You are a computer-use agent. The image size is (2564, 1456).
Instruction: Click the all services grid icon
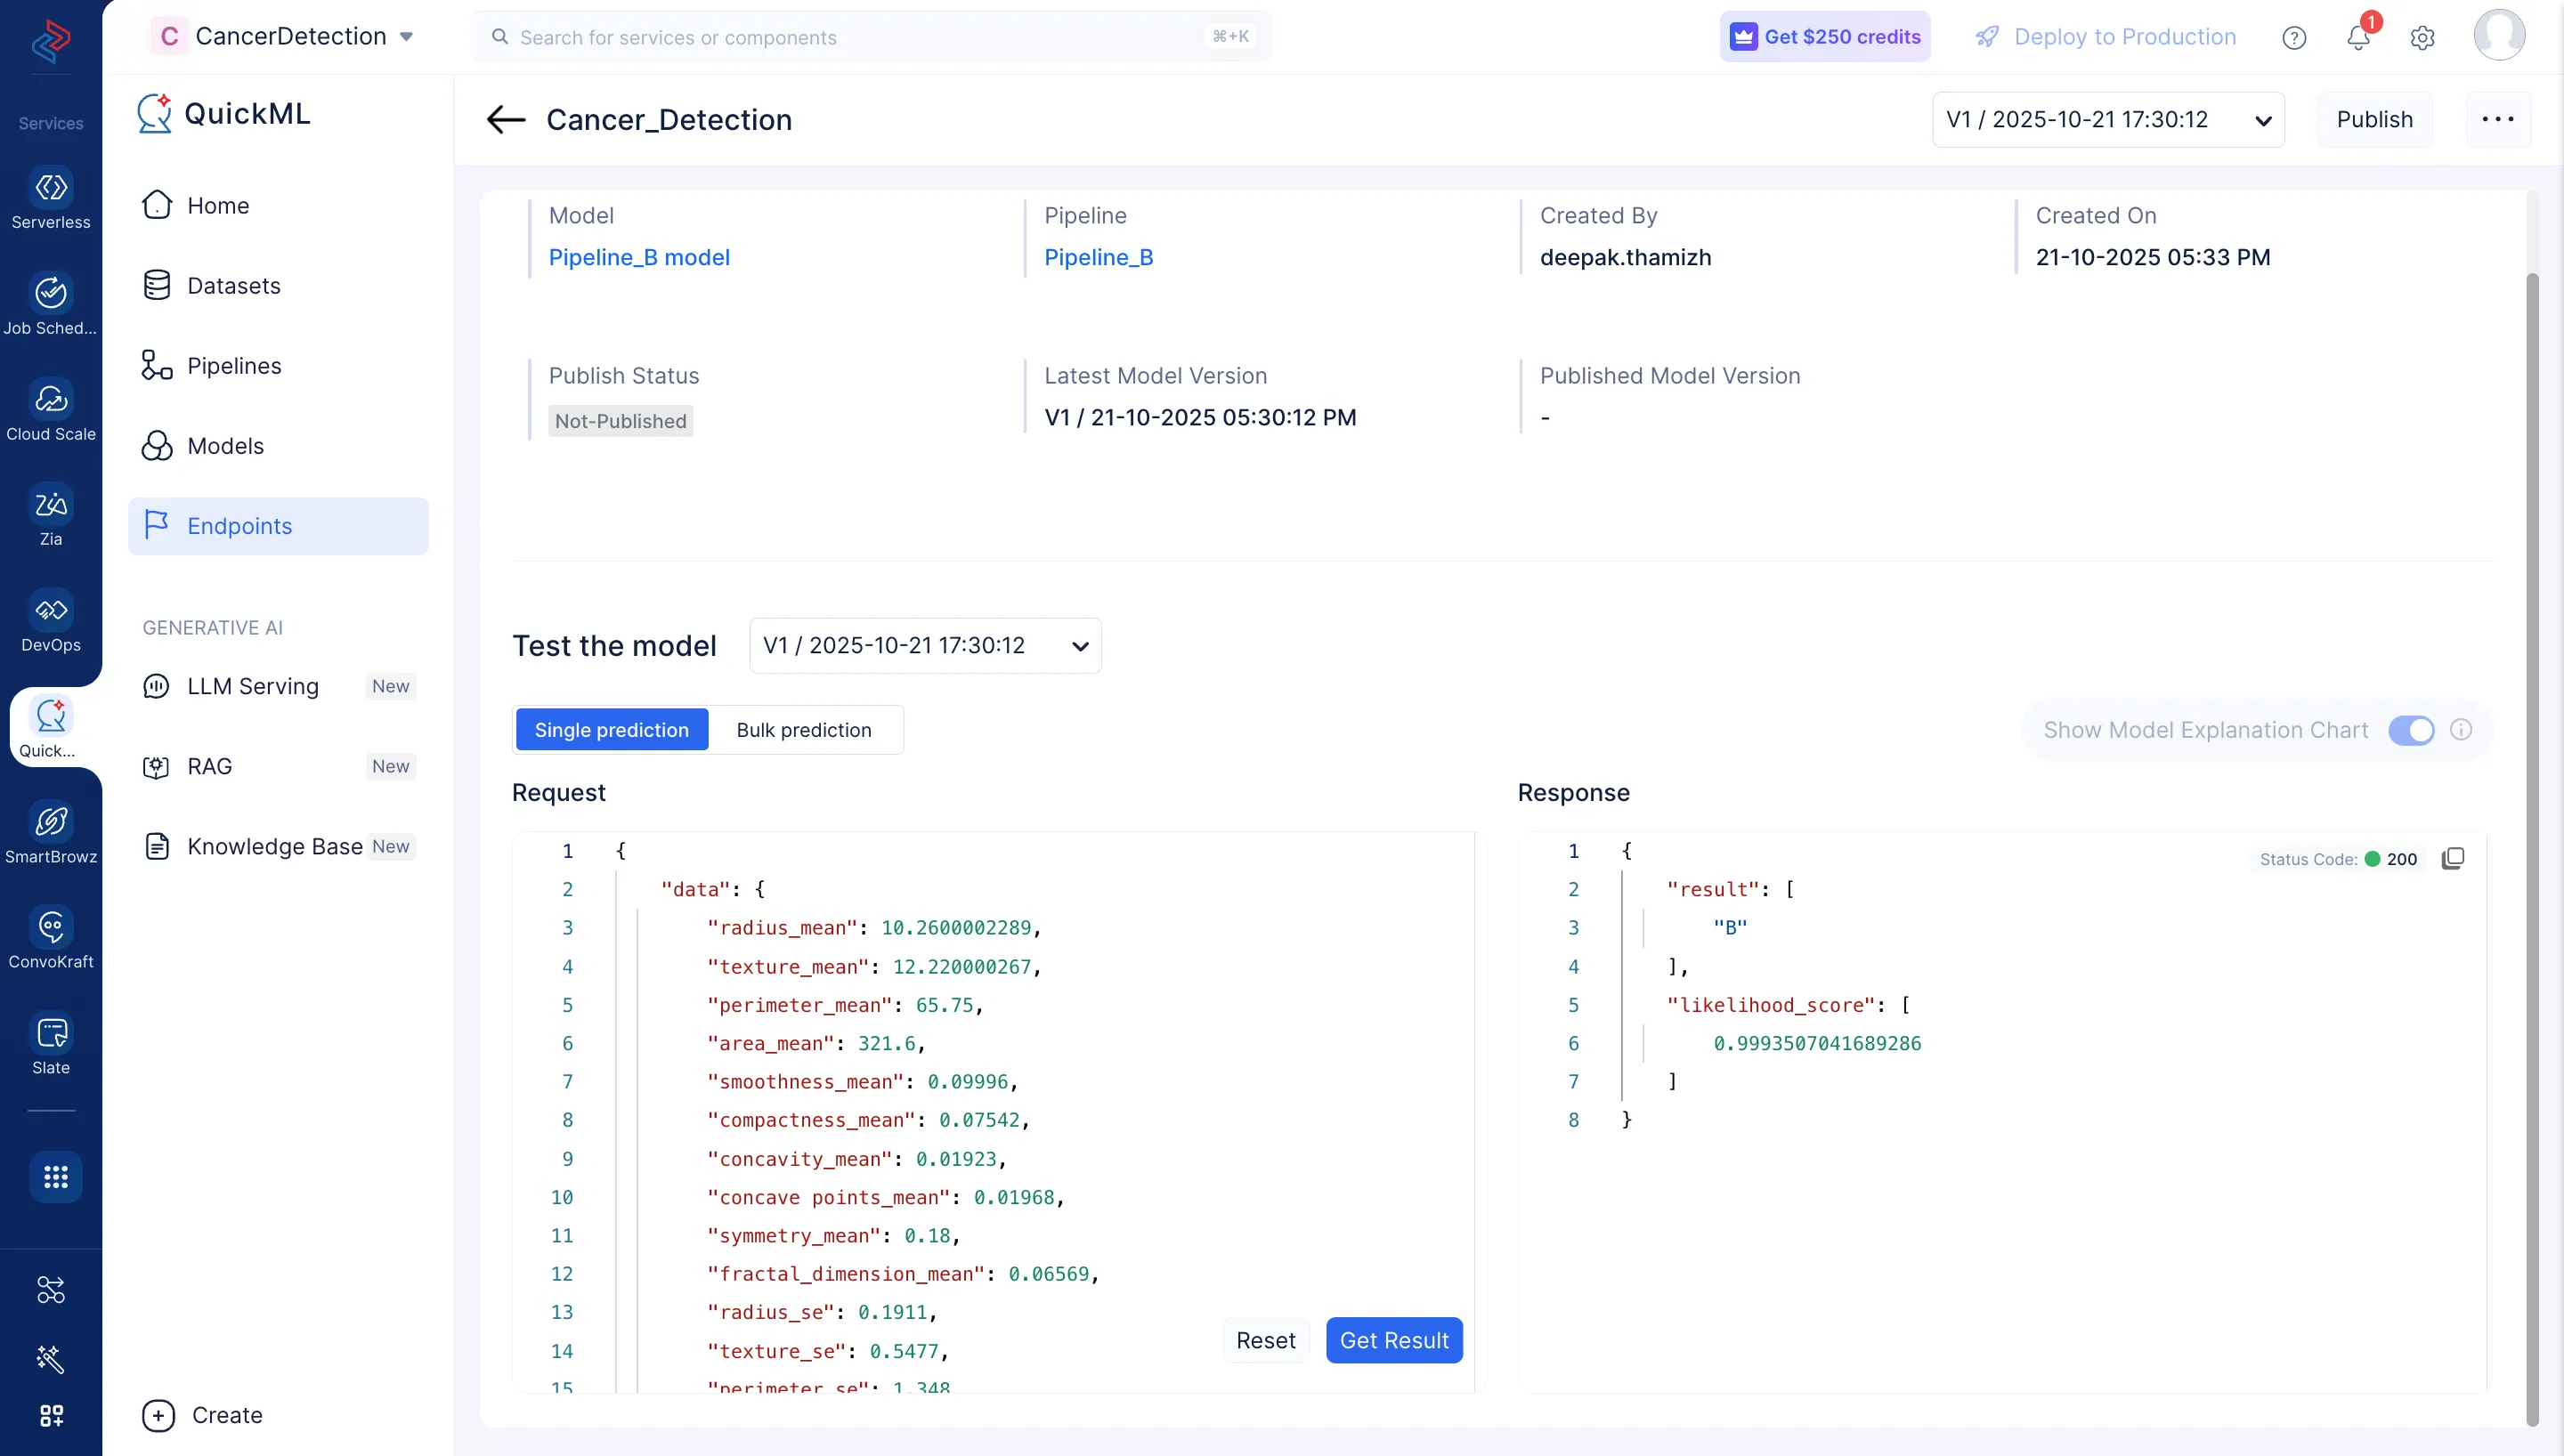[x=55, y=1177]
